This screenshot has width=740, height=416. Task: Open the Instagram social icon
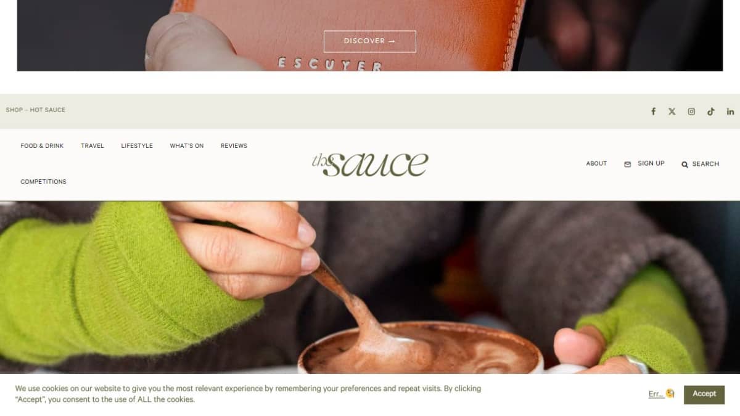pyautogui.click(x=691, y=112)
